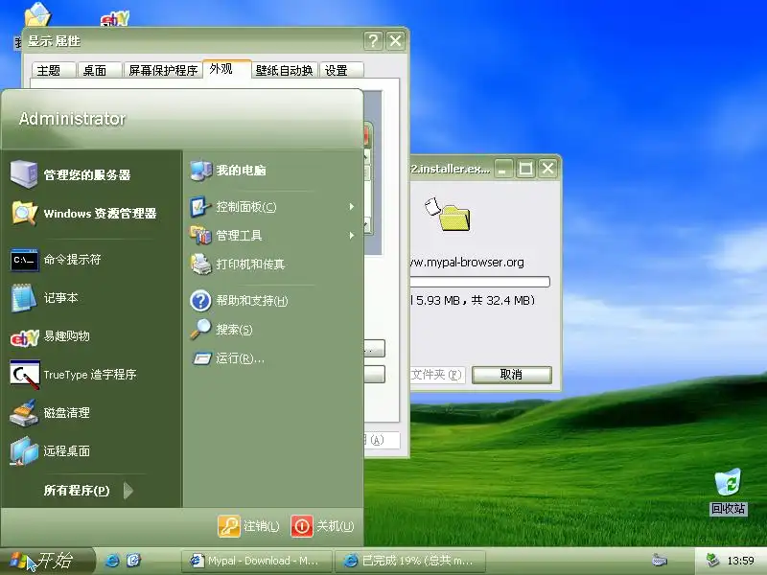Expand 控制面板 submenu arrow
Screen dimensions: 767x575
point(351,207)
